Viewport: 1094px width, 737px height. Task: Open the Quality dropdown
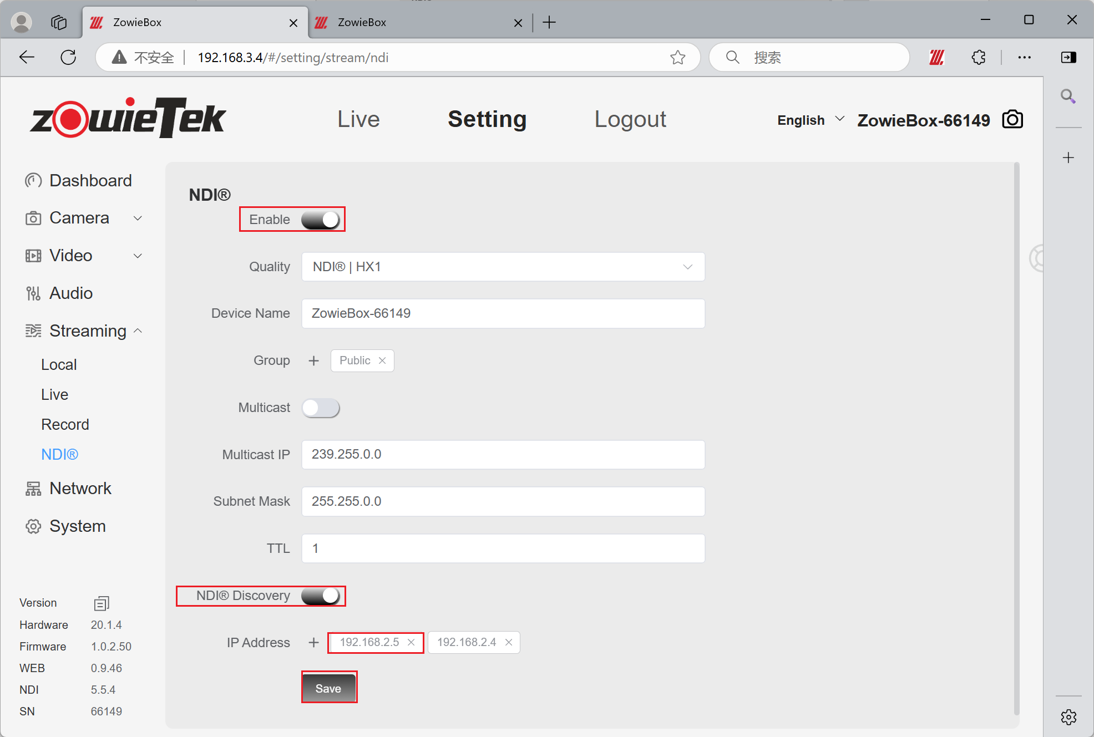click(x=503, y=267)
